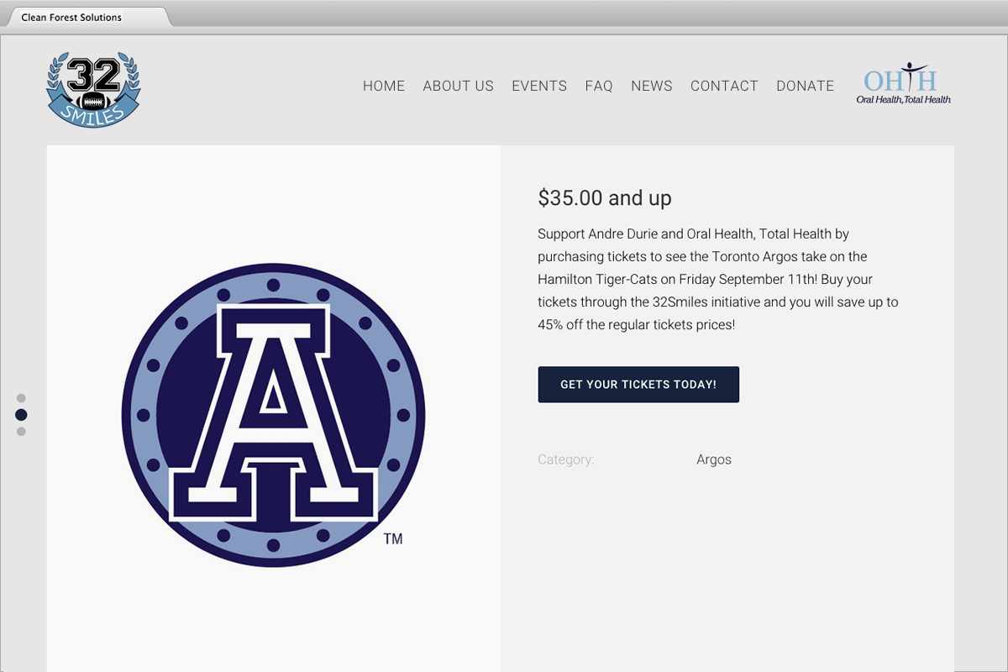Open the NEWS section

[652, 86]
